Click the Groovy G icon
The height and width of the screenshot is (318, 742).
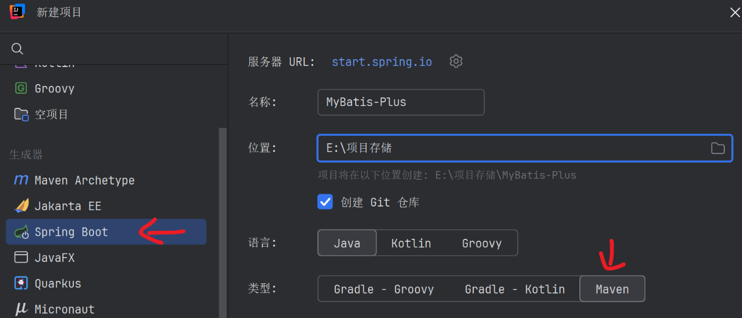21,88
